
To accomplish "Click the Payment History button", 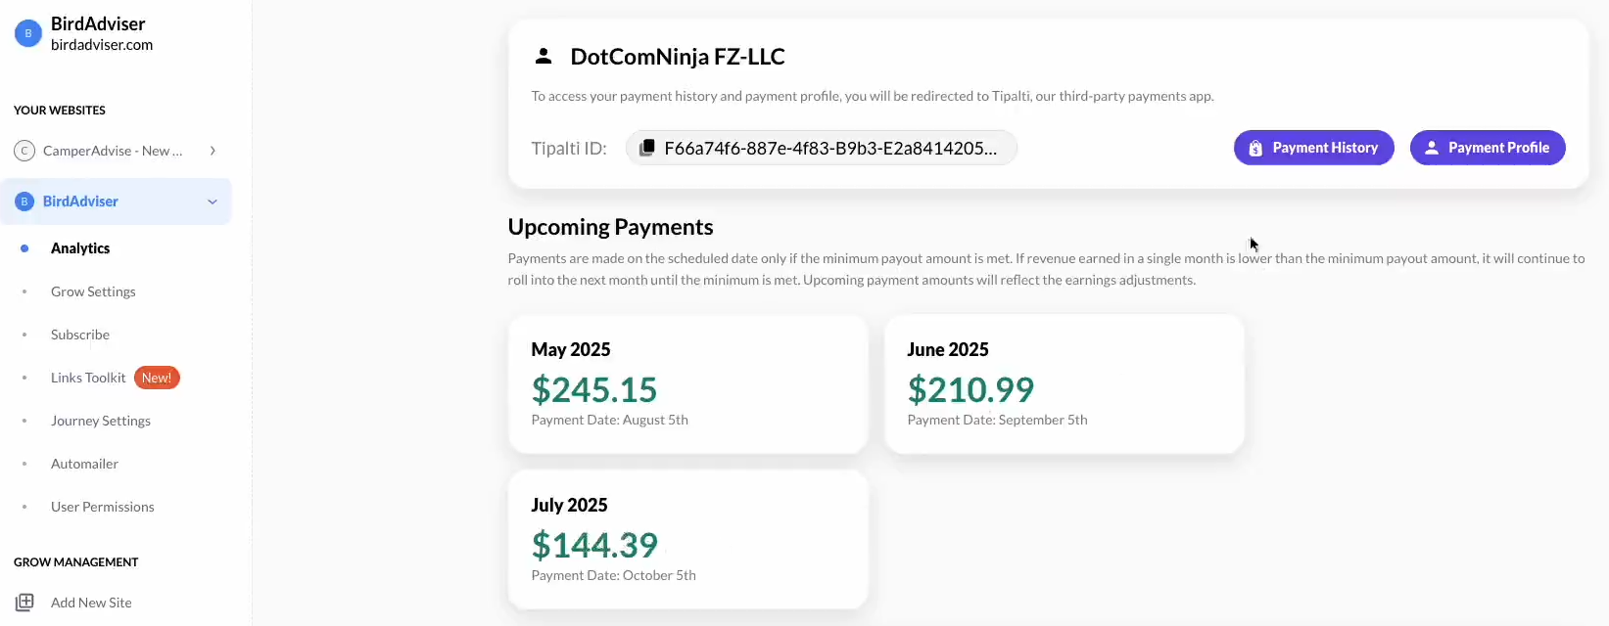I will pyautogui.click(x=1314, y=148).
